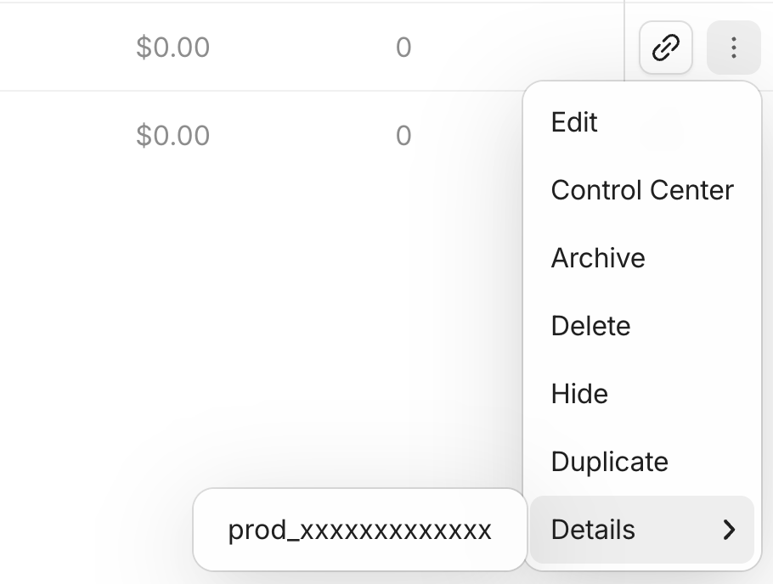Viewport: 773px width, 584px height.
Task: Expand the Details submenu
Action: coord(592,530)
